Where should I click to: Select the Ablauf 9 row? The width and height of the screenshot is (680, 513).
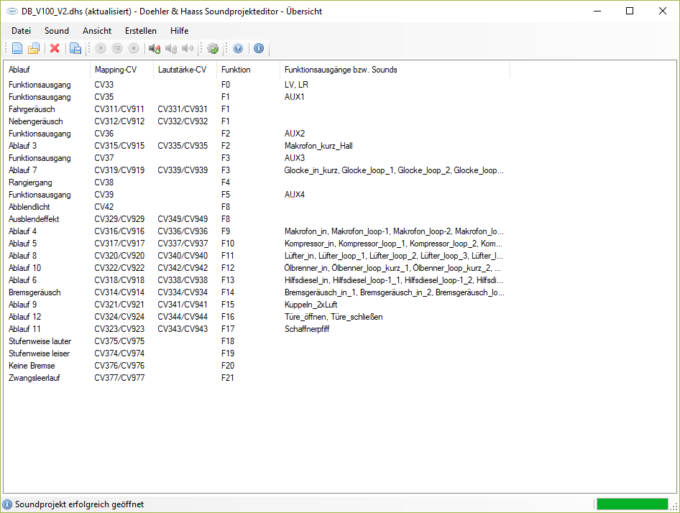coord(257,305)
